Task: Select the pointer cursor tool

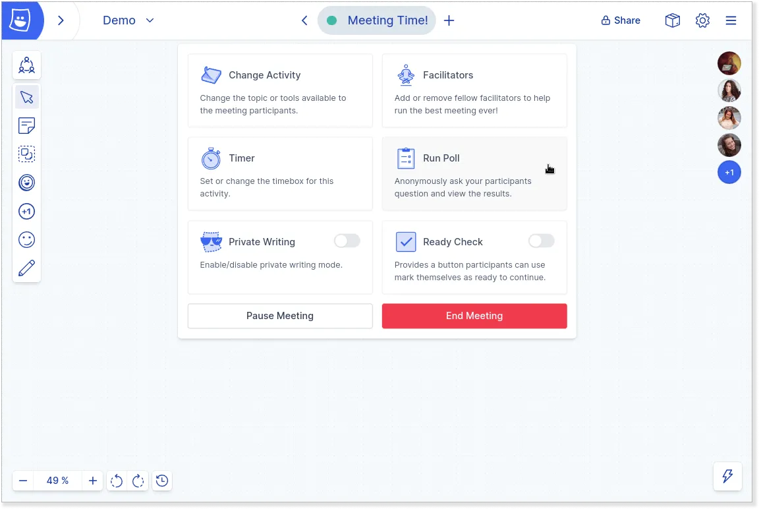Action: pyautogui.click(x=27, y=98)
